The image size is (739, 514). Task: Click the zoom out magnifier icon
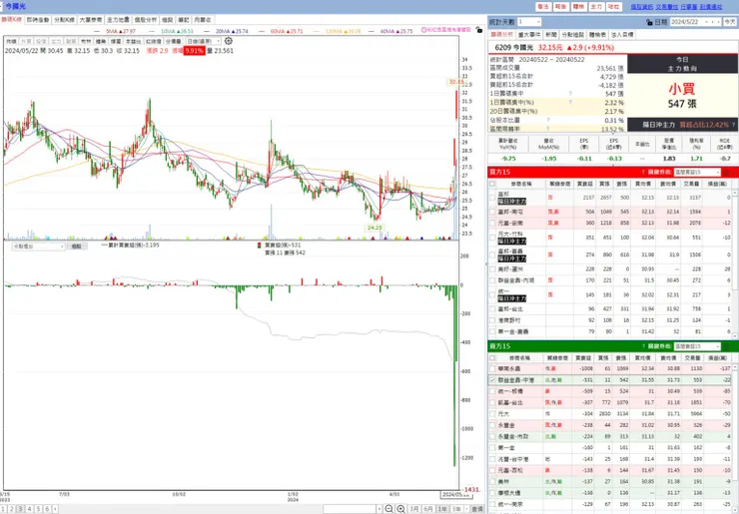388,509
